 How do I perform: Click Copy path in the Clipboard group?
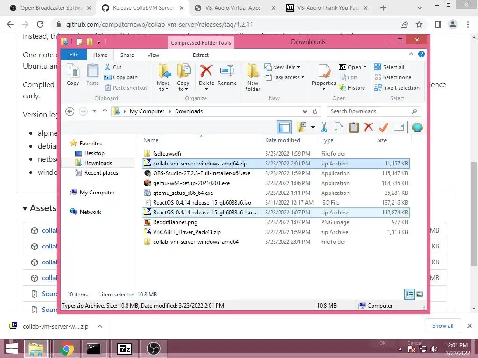(x=121, y=77)
